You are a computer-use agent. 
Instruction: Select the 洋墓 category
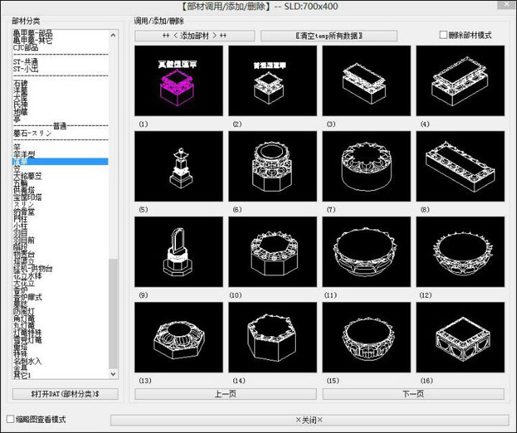(x=20, y=90)
